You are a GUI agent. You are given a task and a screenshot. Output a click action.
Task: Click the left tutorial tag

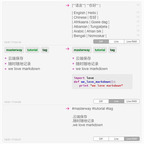(32, 50)
